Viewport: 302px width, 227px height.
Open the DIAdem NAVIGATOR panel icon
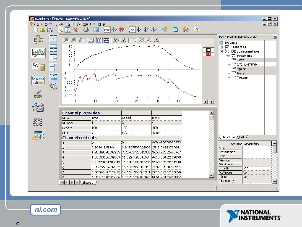point(38,39)
